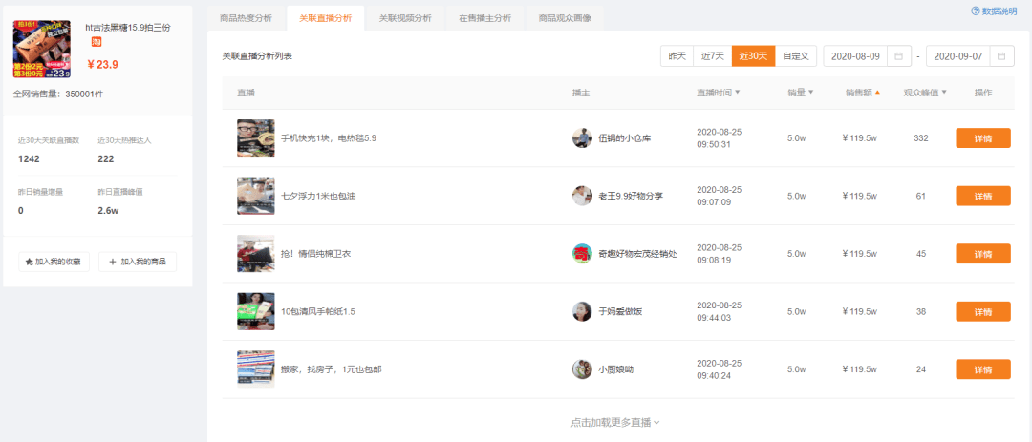The height and width of the screenshot is (442, 1032).
Task: Expand 点击加载更多直播 to load more
Action: pyautogui.click(x=614, y=422)
